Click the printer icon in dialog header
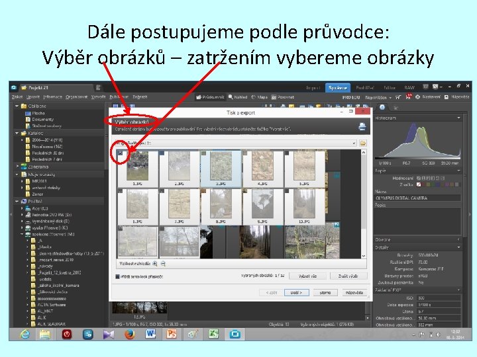This screenshot has height=357, width=477. point(362,126)
